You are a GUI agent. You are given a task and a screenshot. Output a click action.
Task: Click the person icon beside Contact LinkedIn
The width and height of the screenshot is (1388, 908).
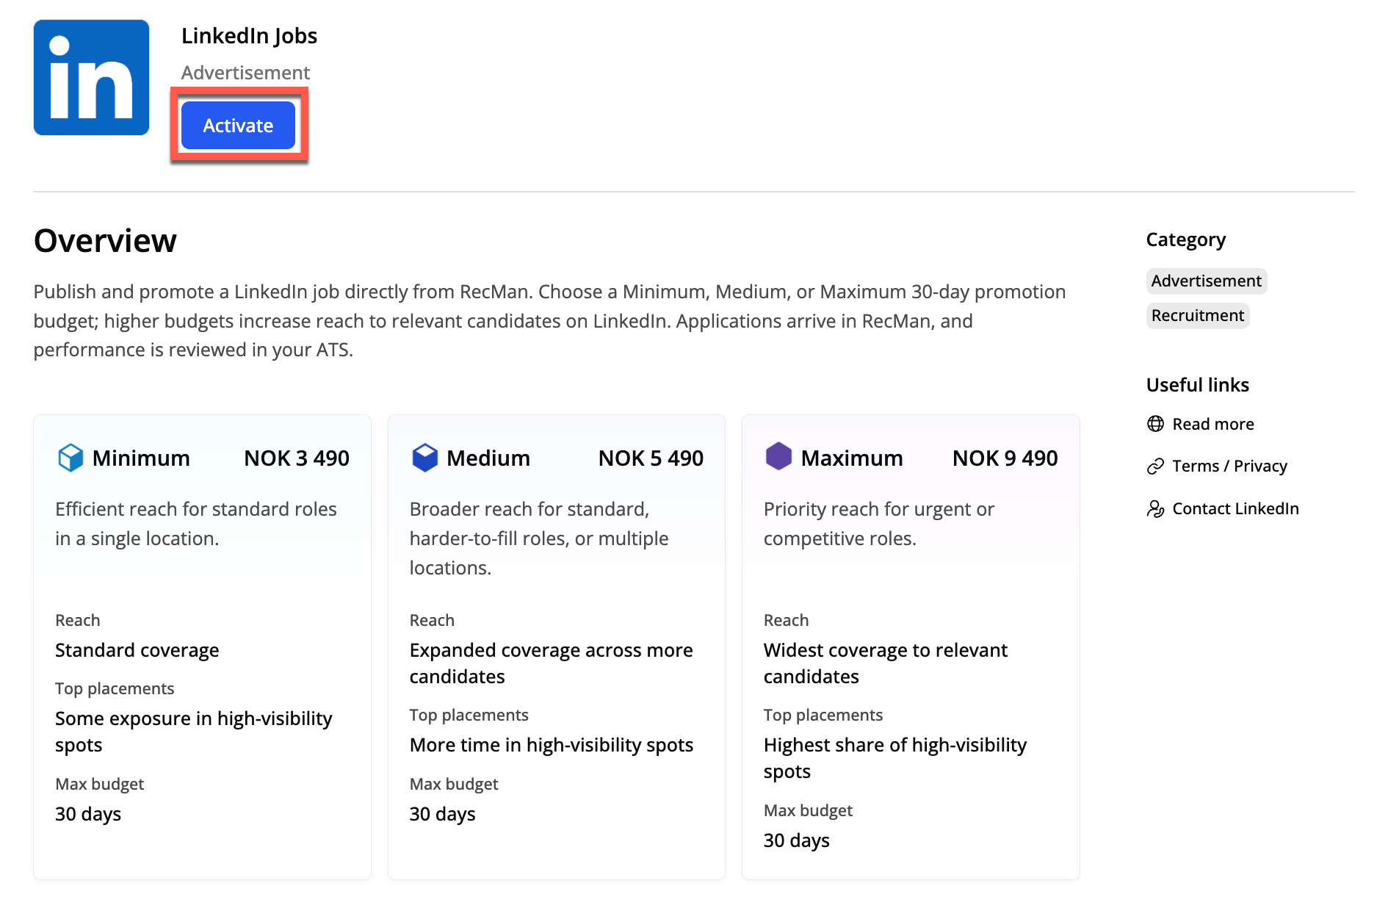[x=1155, y=508]
